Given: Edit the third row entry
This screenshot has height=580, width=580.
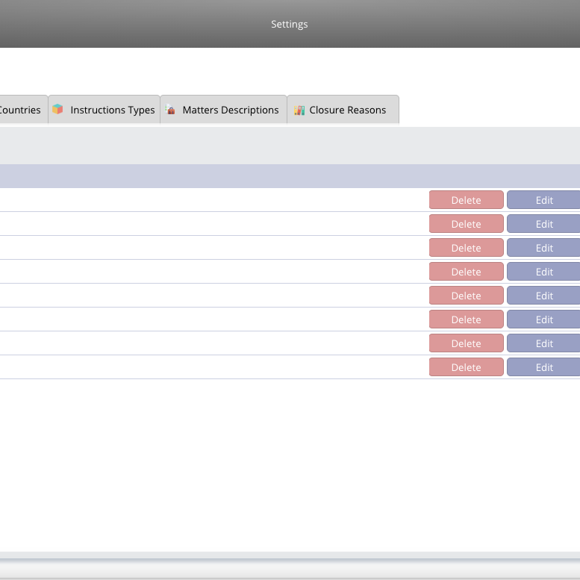Looking at the screenshot, I should coord(543,248).
